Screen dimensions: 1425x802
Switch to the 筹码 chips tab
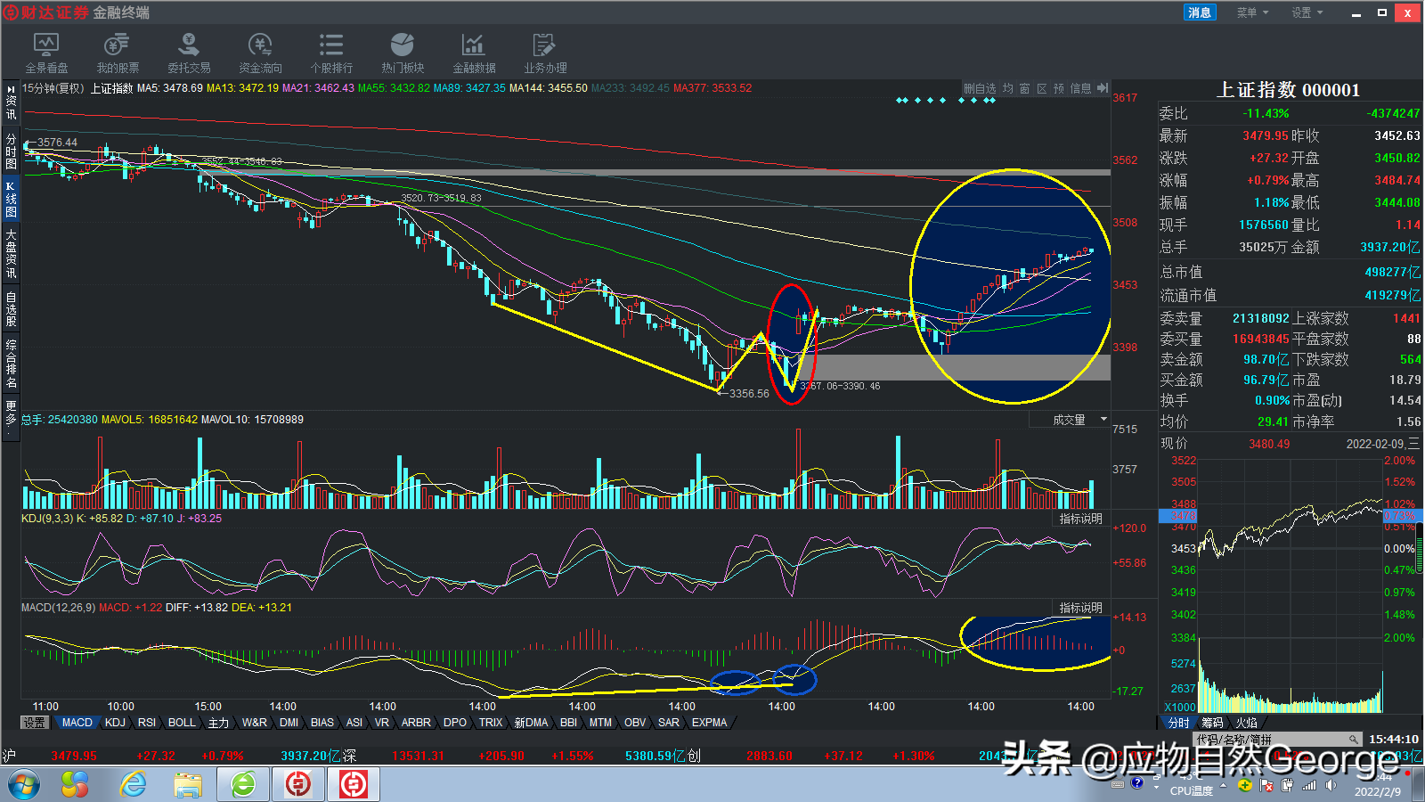1212,723
